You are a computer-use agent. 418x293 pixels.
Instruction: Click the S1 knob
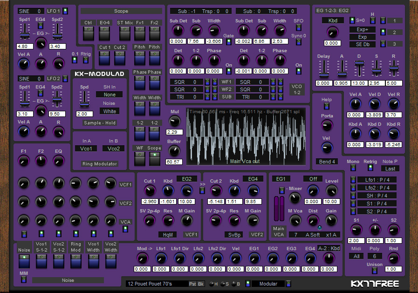click(x=356, y=230)
